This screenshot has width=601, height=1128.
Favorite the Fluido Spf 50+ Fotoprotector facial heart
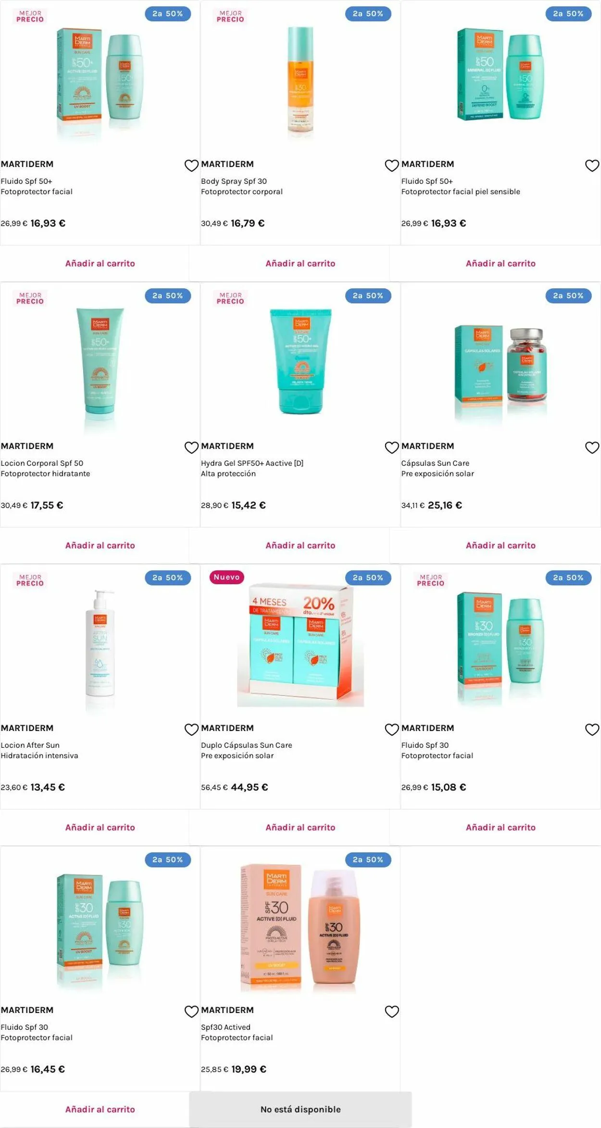[x=191, y=166]
